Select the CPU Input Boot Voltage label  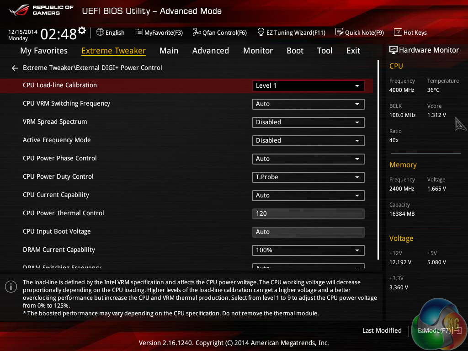pyautogui.click(x=57, y=232)
